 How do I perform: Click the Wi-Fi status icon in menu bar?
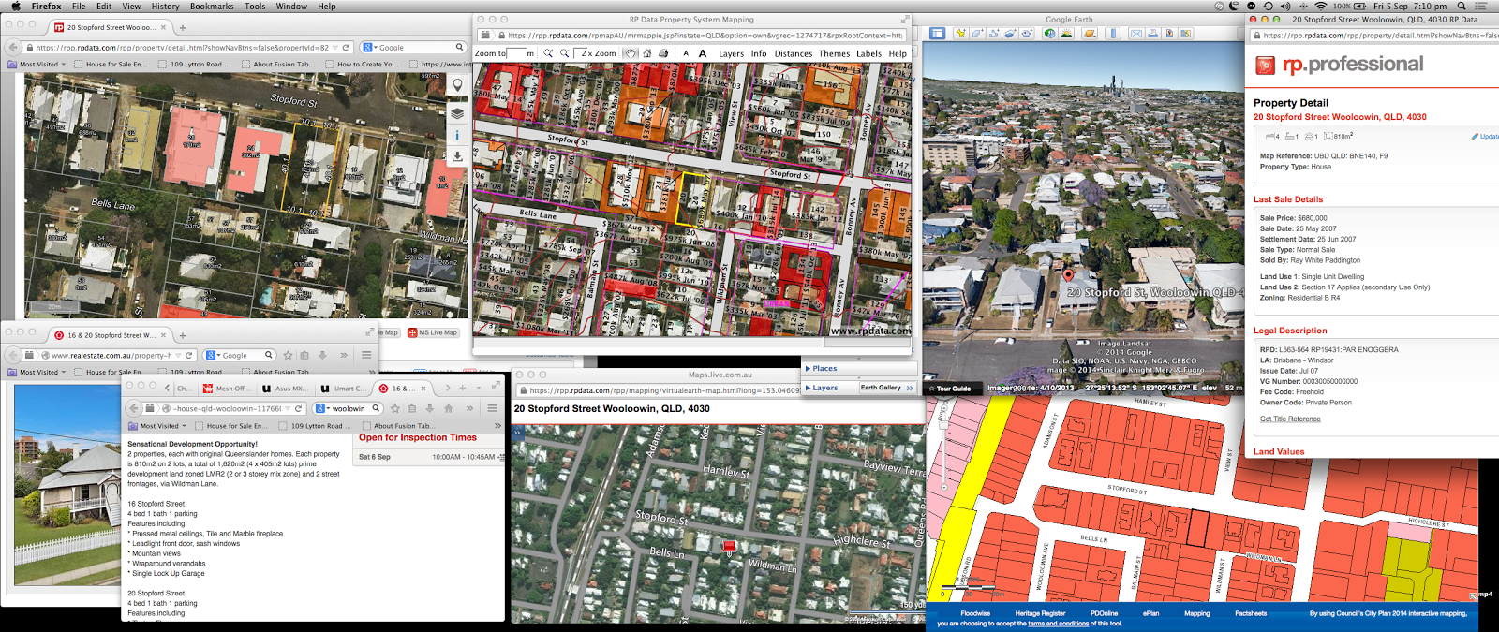click(x=1320, y=7)
